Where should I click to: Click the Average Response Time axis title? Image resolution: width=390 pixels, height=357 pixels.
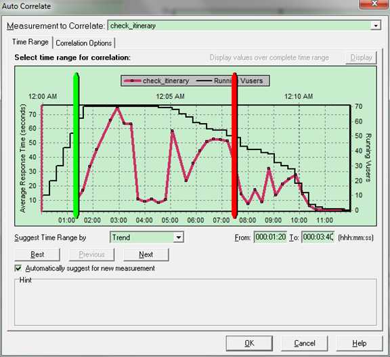coord(22,158)
